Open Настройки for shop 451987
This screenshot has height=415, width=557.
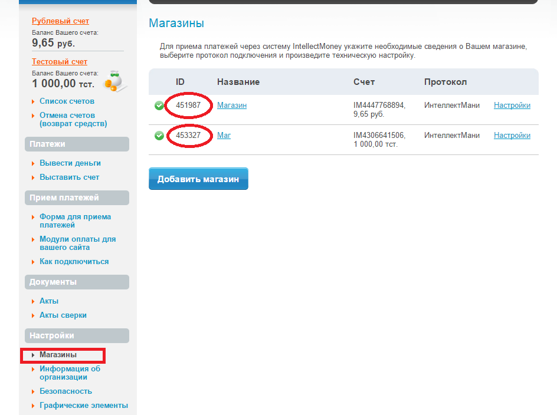coord(512,106)
